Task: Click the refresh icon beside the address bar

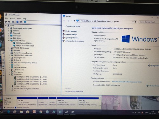Action: coord(135,22)
